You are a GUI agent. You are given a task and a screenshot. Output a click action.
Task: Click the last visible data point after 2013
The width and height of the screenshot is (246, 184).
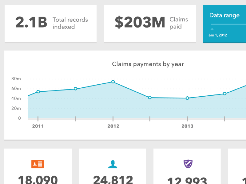coord(225,94)
